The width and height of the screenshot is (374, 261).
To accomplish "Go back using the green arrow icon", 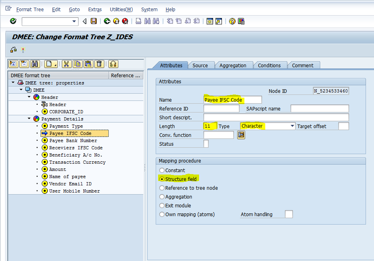I will [x=108, y=21].
